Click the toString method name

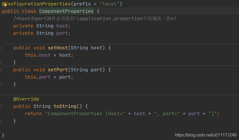coord(65,106)
